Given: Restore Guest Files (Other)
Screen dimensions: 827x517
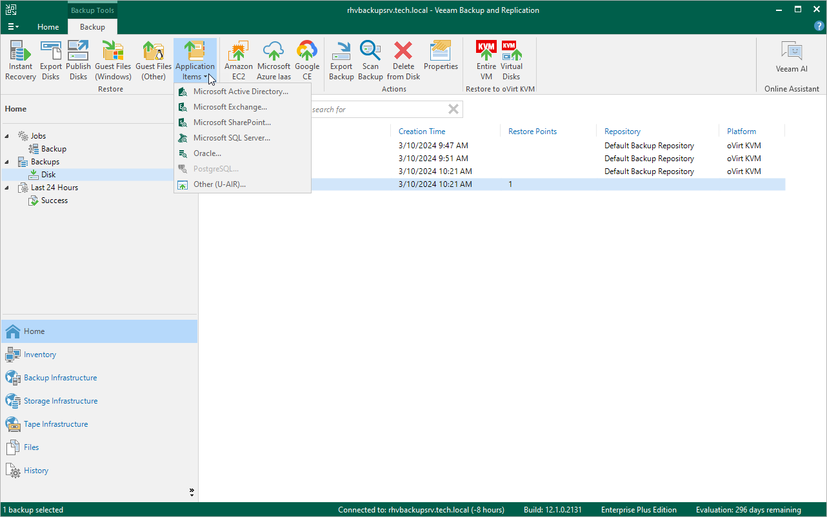Looking at the screenshot, I should coord(154,61).
